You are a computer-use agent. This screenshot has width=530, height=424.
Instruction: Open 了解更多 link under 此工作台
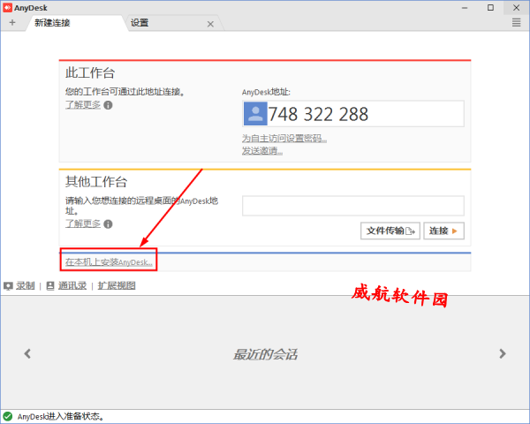pyautogui.click(x=83, y=105)
